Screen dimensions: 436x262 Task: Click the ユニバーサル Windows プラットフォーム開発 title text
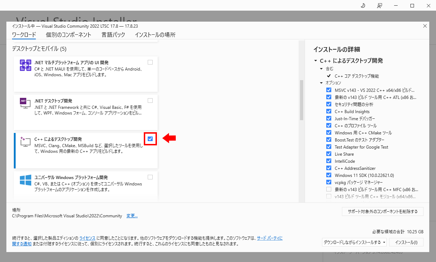click(71, 177)
